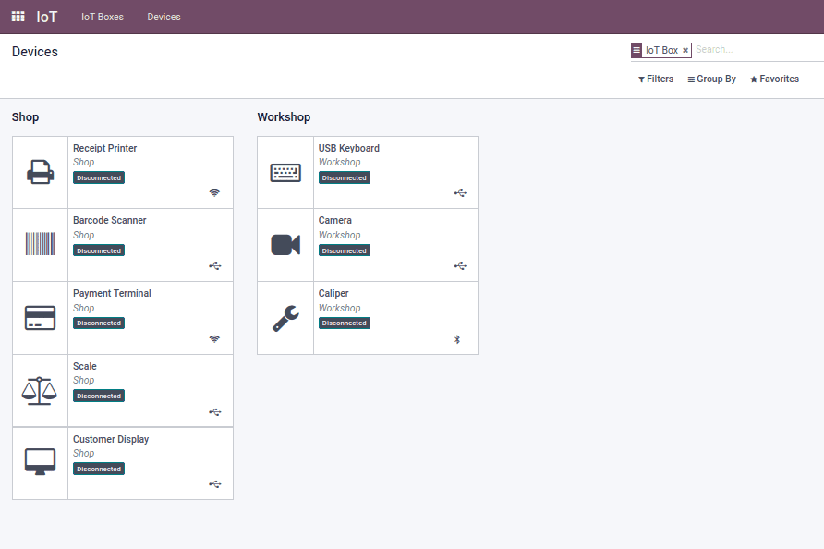Click Customer Display's Disconnected badge
The height and width of the screenshot is (549, 824).
(x=99, y=470)
